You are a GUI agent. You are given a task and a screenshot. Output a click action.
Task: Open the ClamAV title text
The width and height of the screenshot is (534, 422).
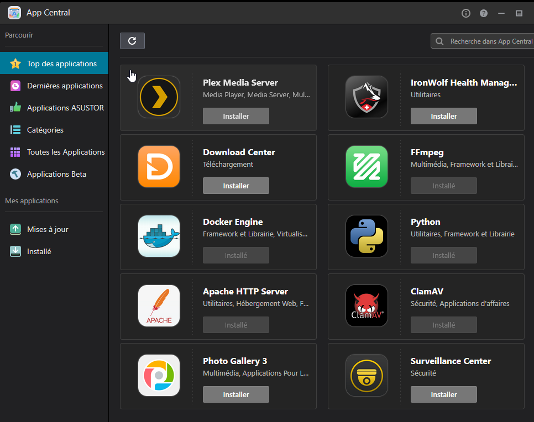pyautogui.click(x=427, y=291)
